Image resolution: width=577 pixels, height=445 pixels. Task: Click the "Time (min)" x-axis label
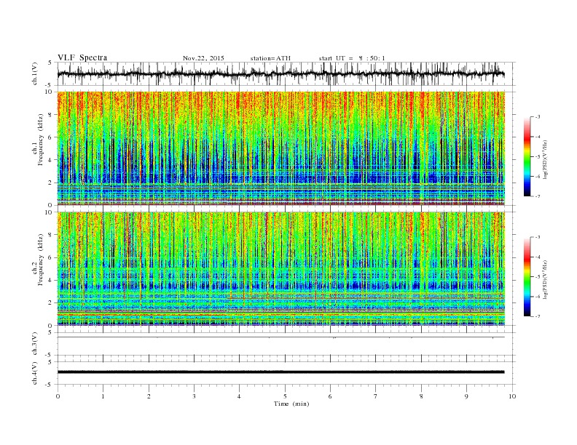291,404
